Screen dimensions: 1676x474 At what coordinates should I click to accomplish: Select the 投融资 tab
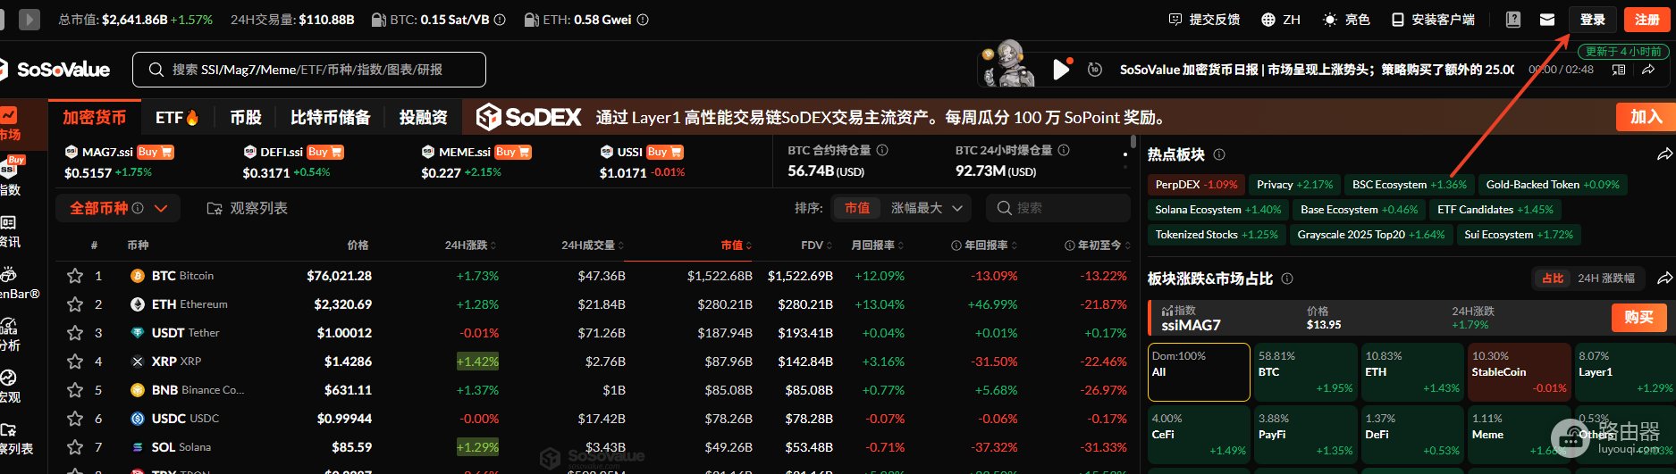[x=423, y=118]
